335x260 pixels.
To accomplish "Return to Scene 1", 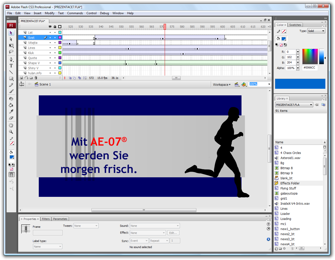I will point(45,84).
